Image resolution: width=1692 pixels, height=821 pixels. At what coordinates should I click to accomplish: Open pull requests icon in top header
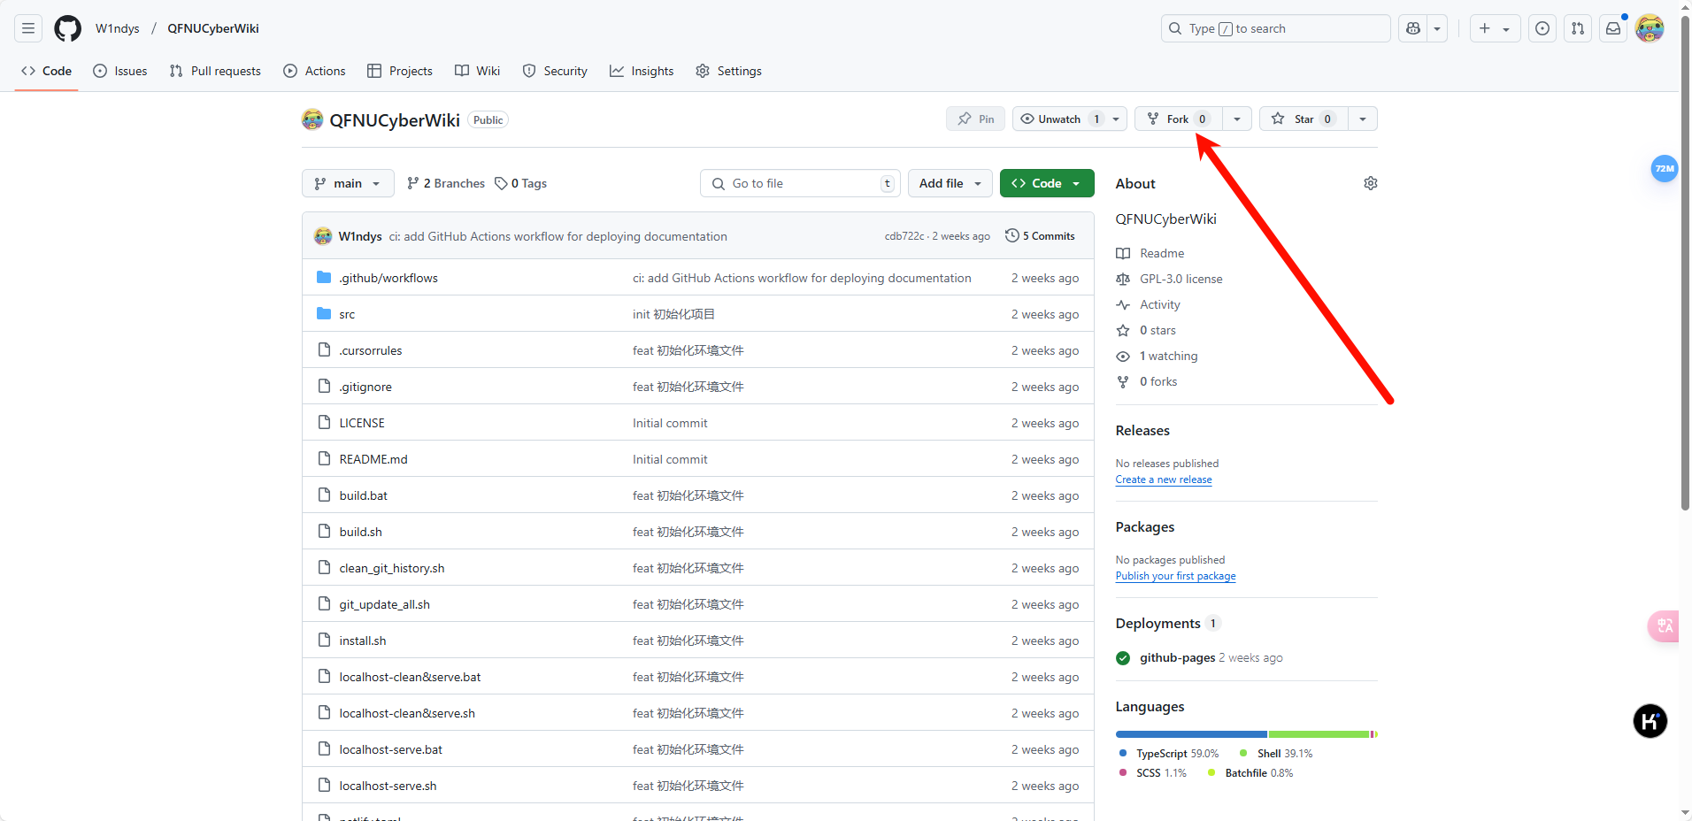pyautogui.click(x=1578, y=28)
